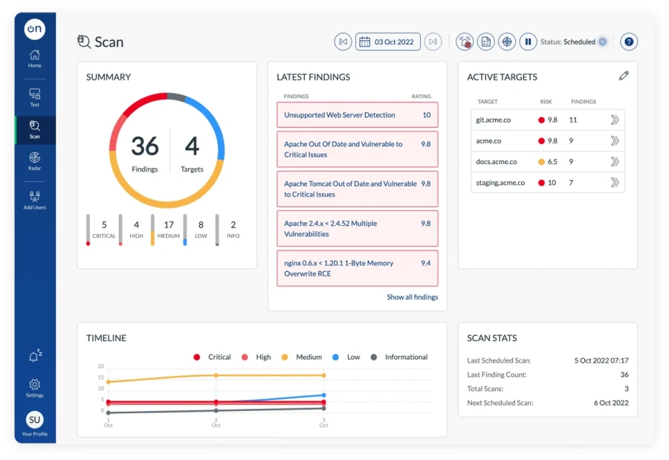Expand acme.co target chevron

(x=615, y=140)
